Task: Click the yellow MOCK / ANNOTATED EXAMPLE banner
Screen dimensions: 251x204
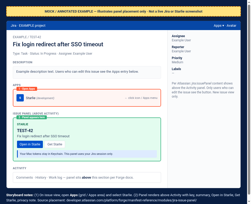Action: coord(124,11)
